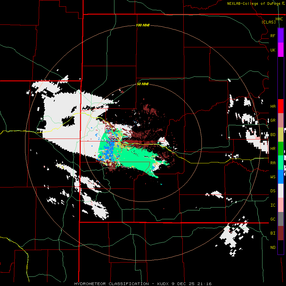Click the DS legend label
Viewport: 286px width, 286px height.
tap(273, 191)
